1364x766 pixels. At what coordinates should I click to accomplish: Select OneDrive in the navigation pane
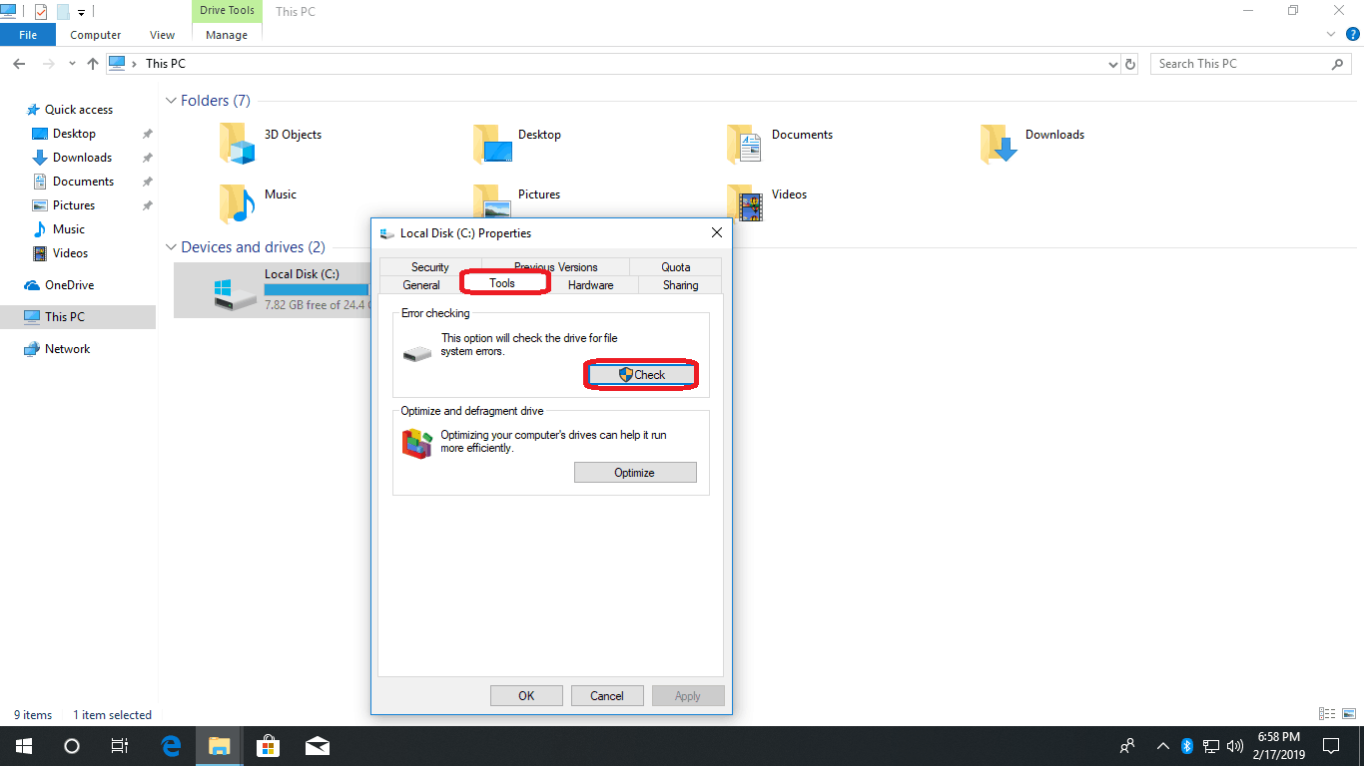tap(69, 285)
